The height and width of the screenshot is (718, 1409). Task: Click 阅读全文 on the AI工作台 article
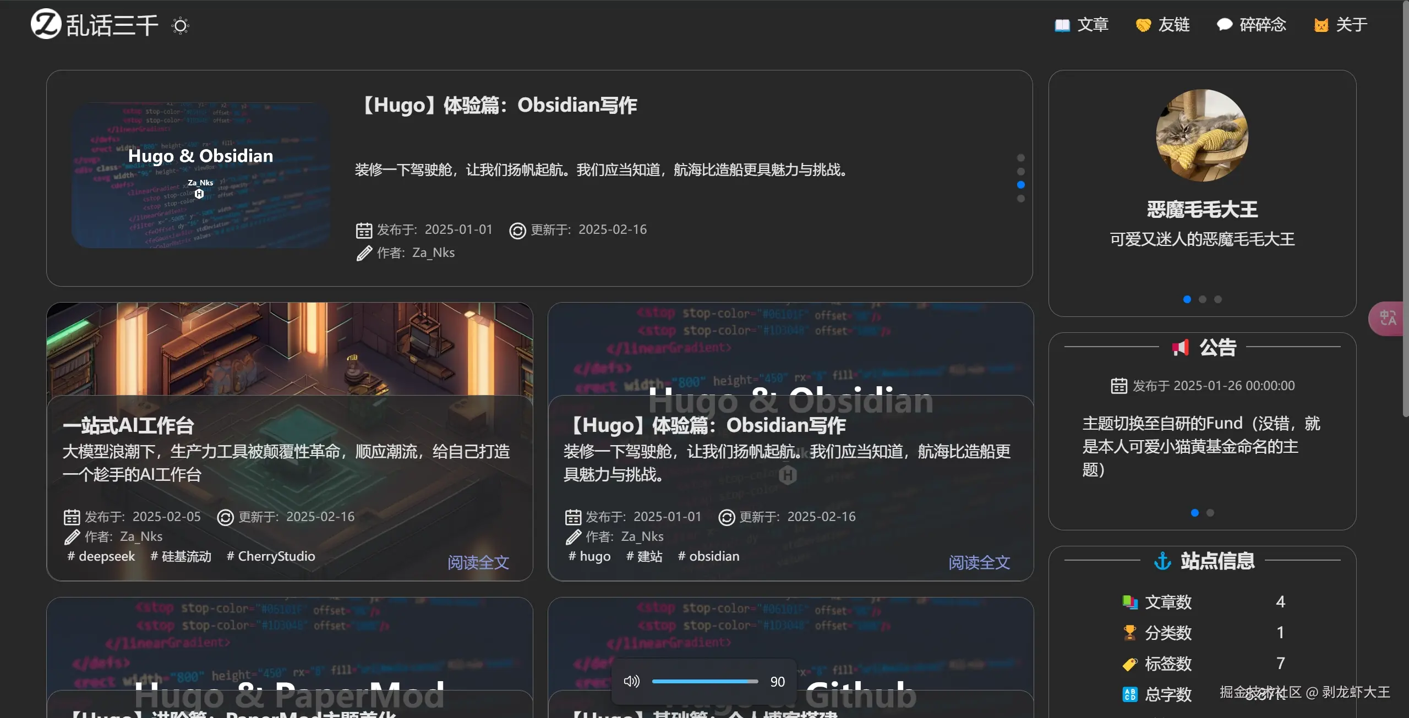[x=478, y=562]
